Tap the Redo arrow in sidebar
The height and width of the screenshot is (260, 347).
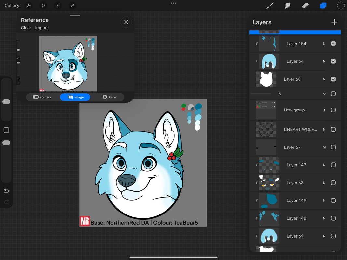click(7, 201)
